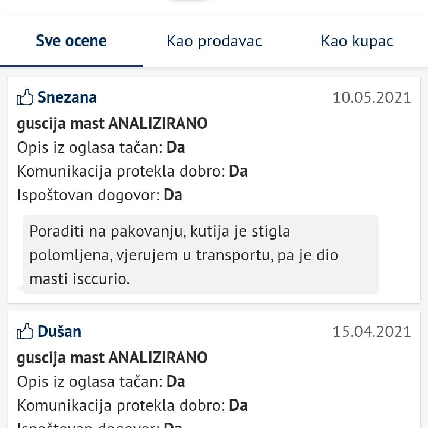Click thumbs-up icon beside Snezana
Image resolution: width=428 pixels, height=428 pixels.
click(25, 97)
